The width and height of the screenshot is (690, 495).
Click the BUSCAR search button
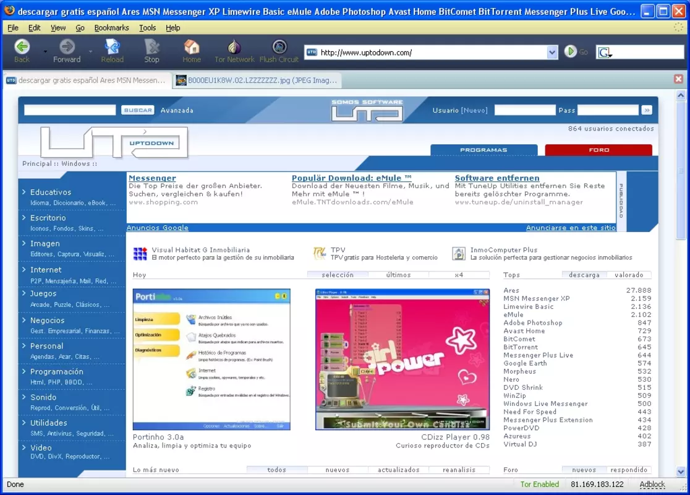(x=138, y=110)
